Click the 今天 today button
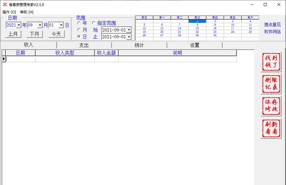 click(56, 34)
